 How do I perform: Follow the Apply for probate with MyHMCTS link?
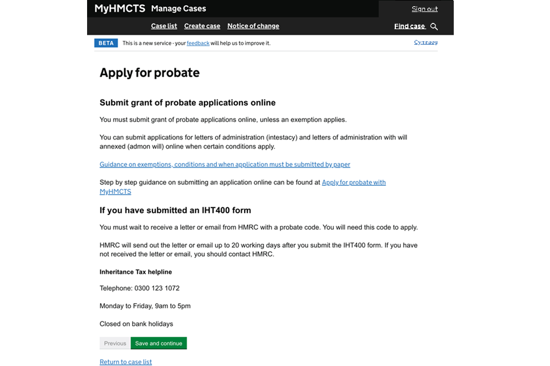353,182
